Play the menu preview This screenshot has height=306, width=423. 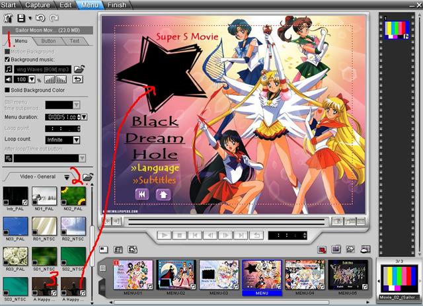[x=165, y=235]
